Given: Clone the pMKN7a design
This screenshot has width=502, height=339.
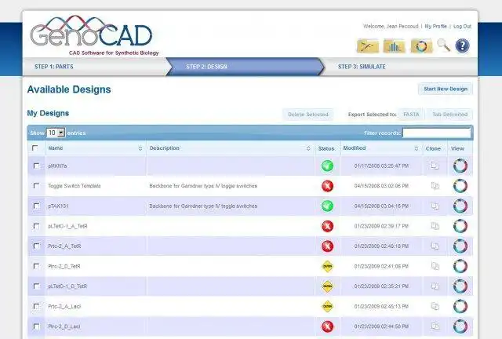Looking at the screenshot, I should point(435,166).
